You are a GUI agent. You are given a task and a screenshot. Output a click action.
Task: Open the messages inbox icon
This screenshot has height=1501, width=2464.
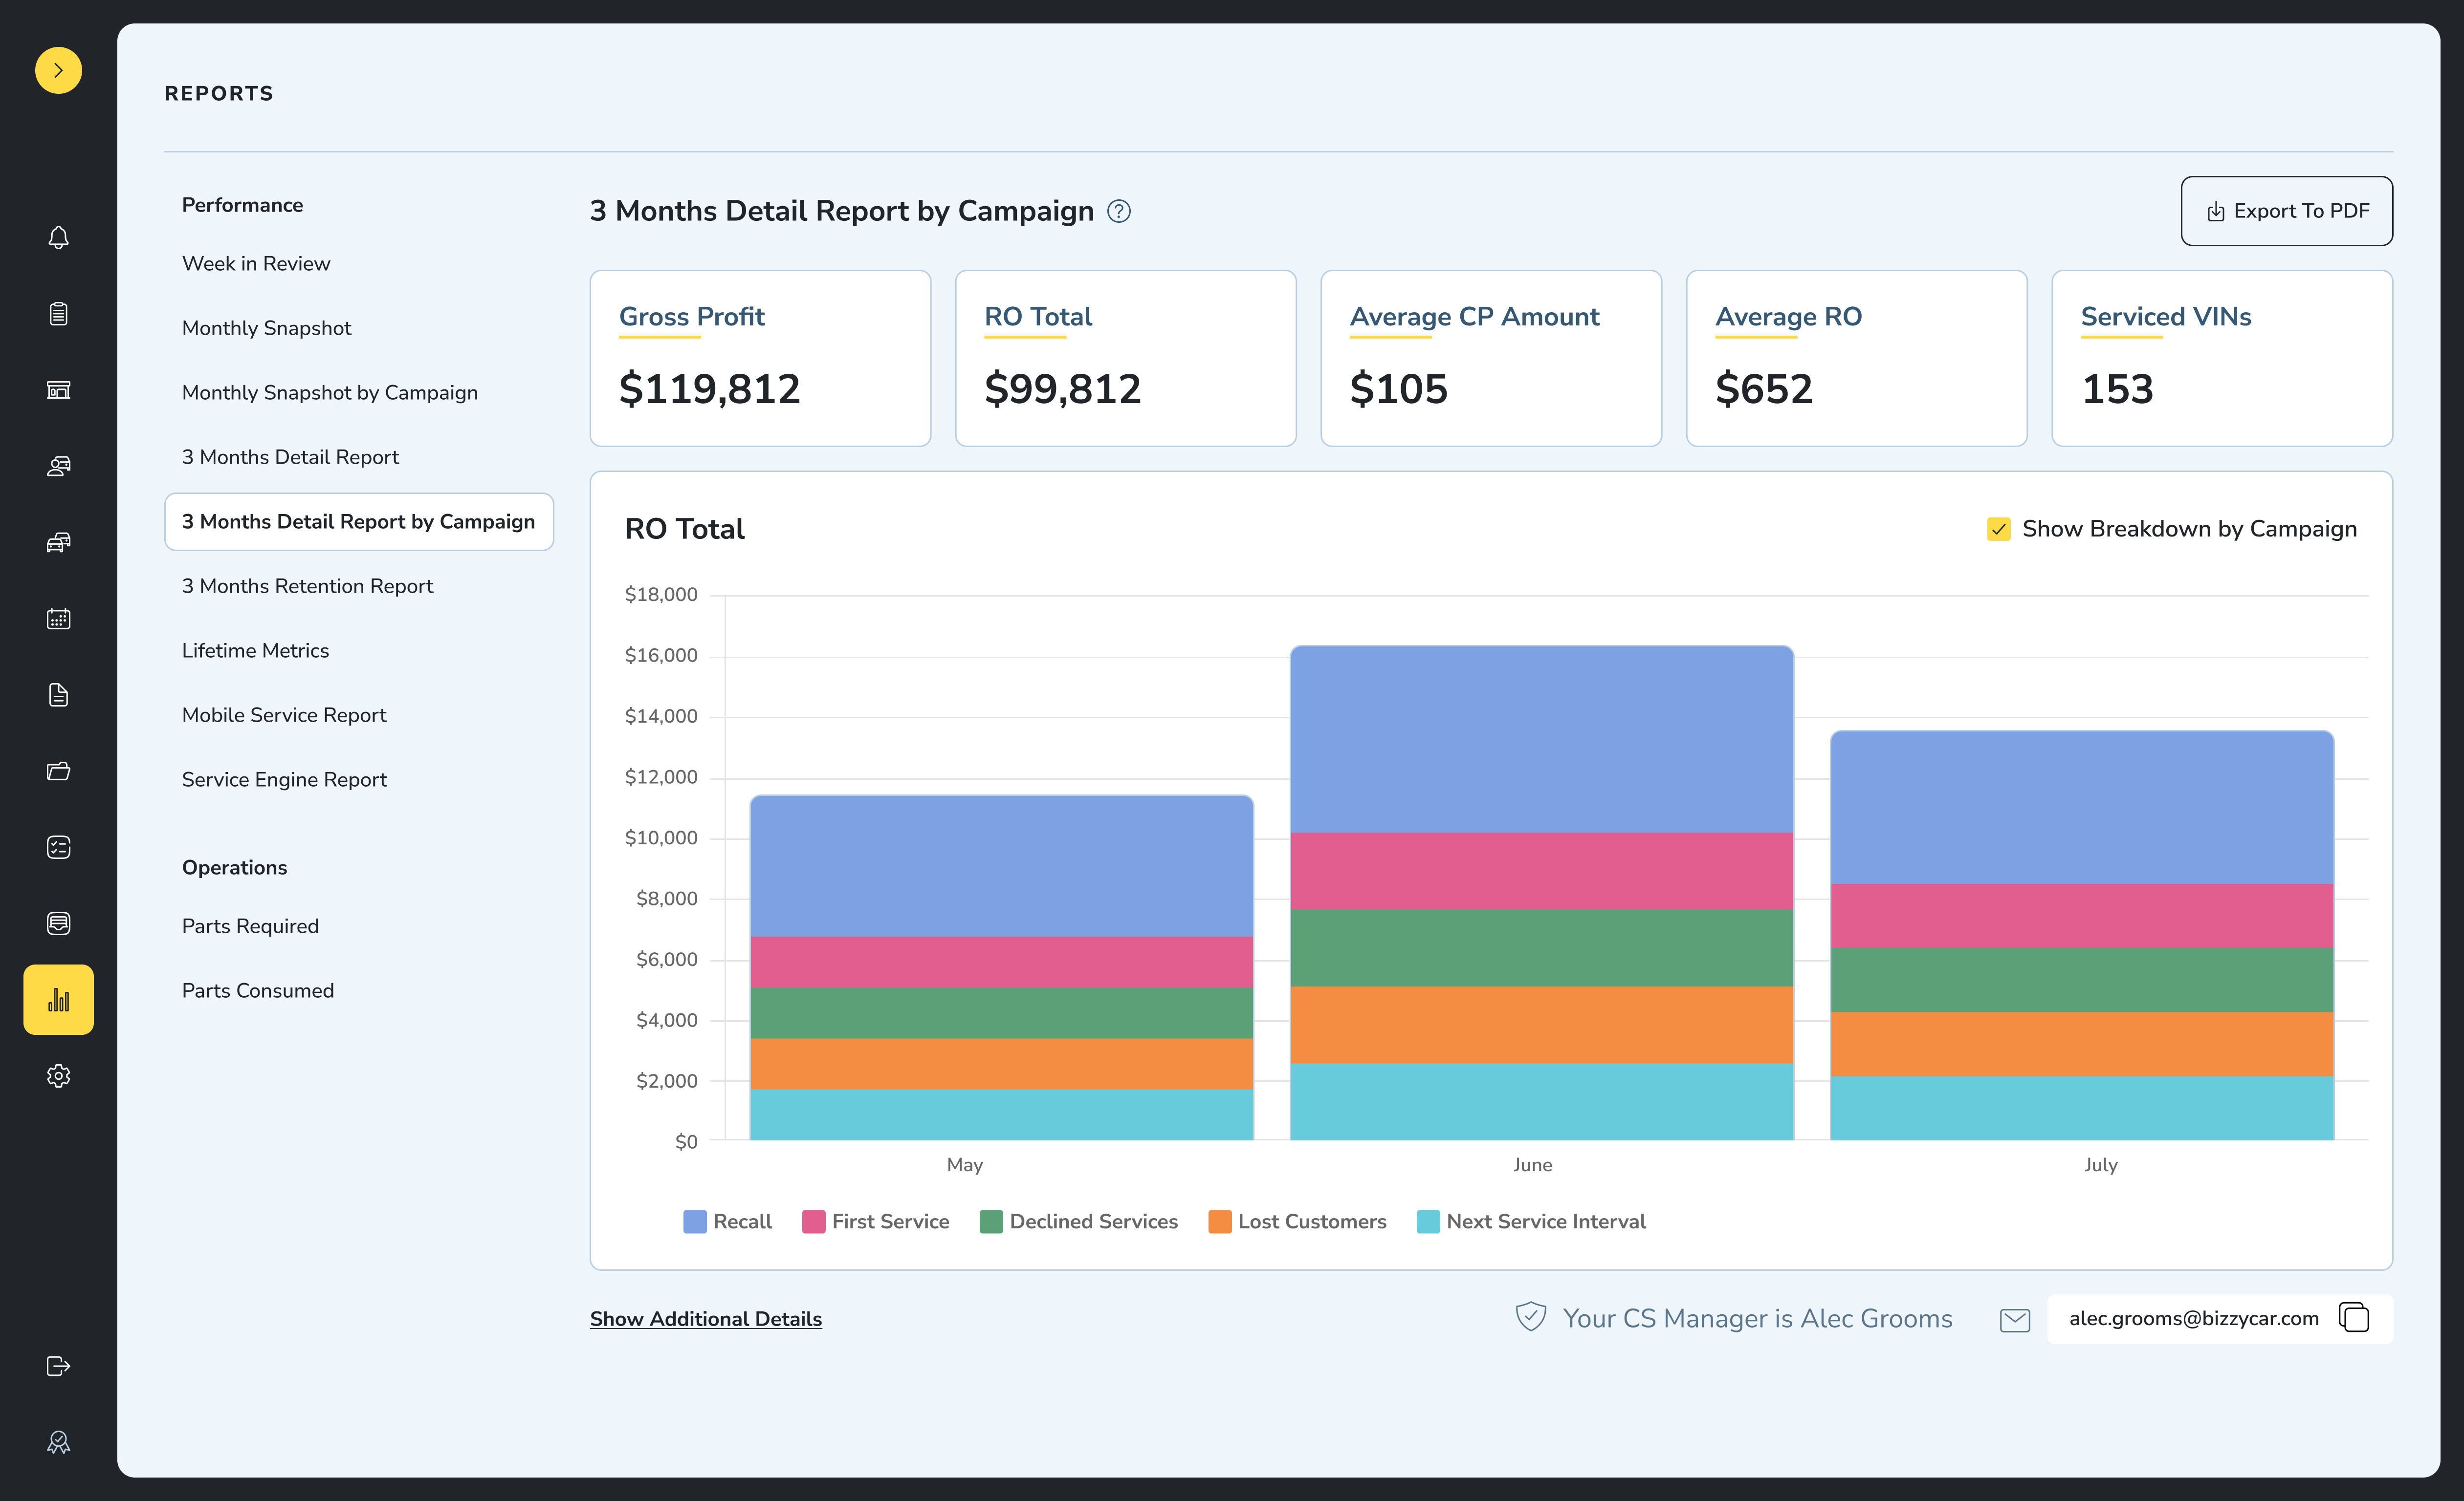tap(58, 922)
